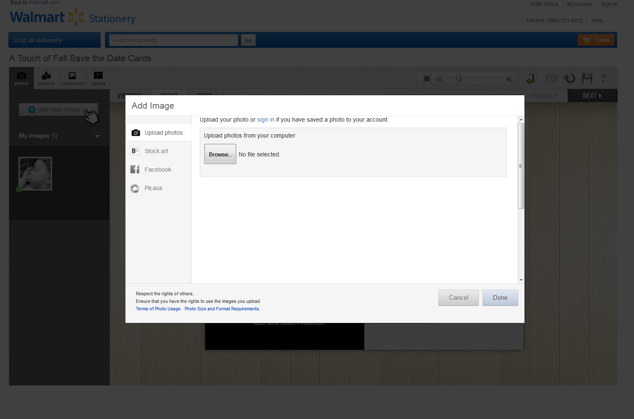Open the layouts tool
This screenshot has height=419, width=634.
tap(98, 78)
